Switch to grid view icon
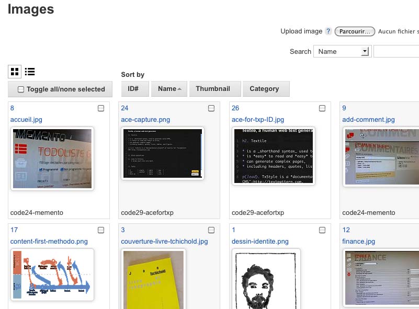Image resolution: width=419 pixels, height=309 pixels. point(15,72)
